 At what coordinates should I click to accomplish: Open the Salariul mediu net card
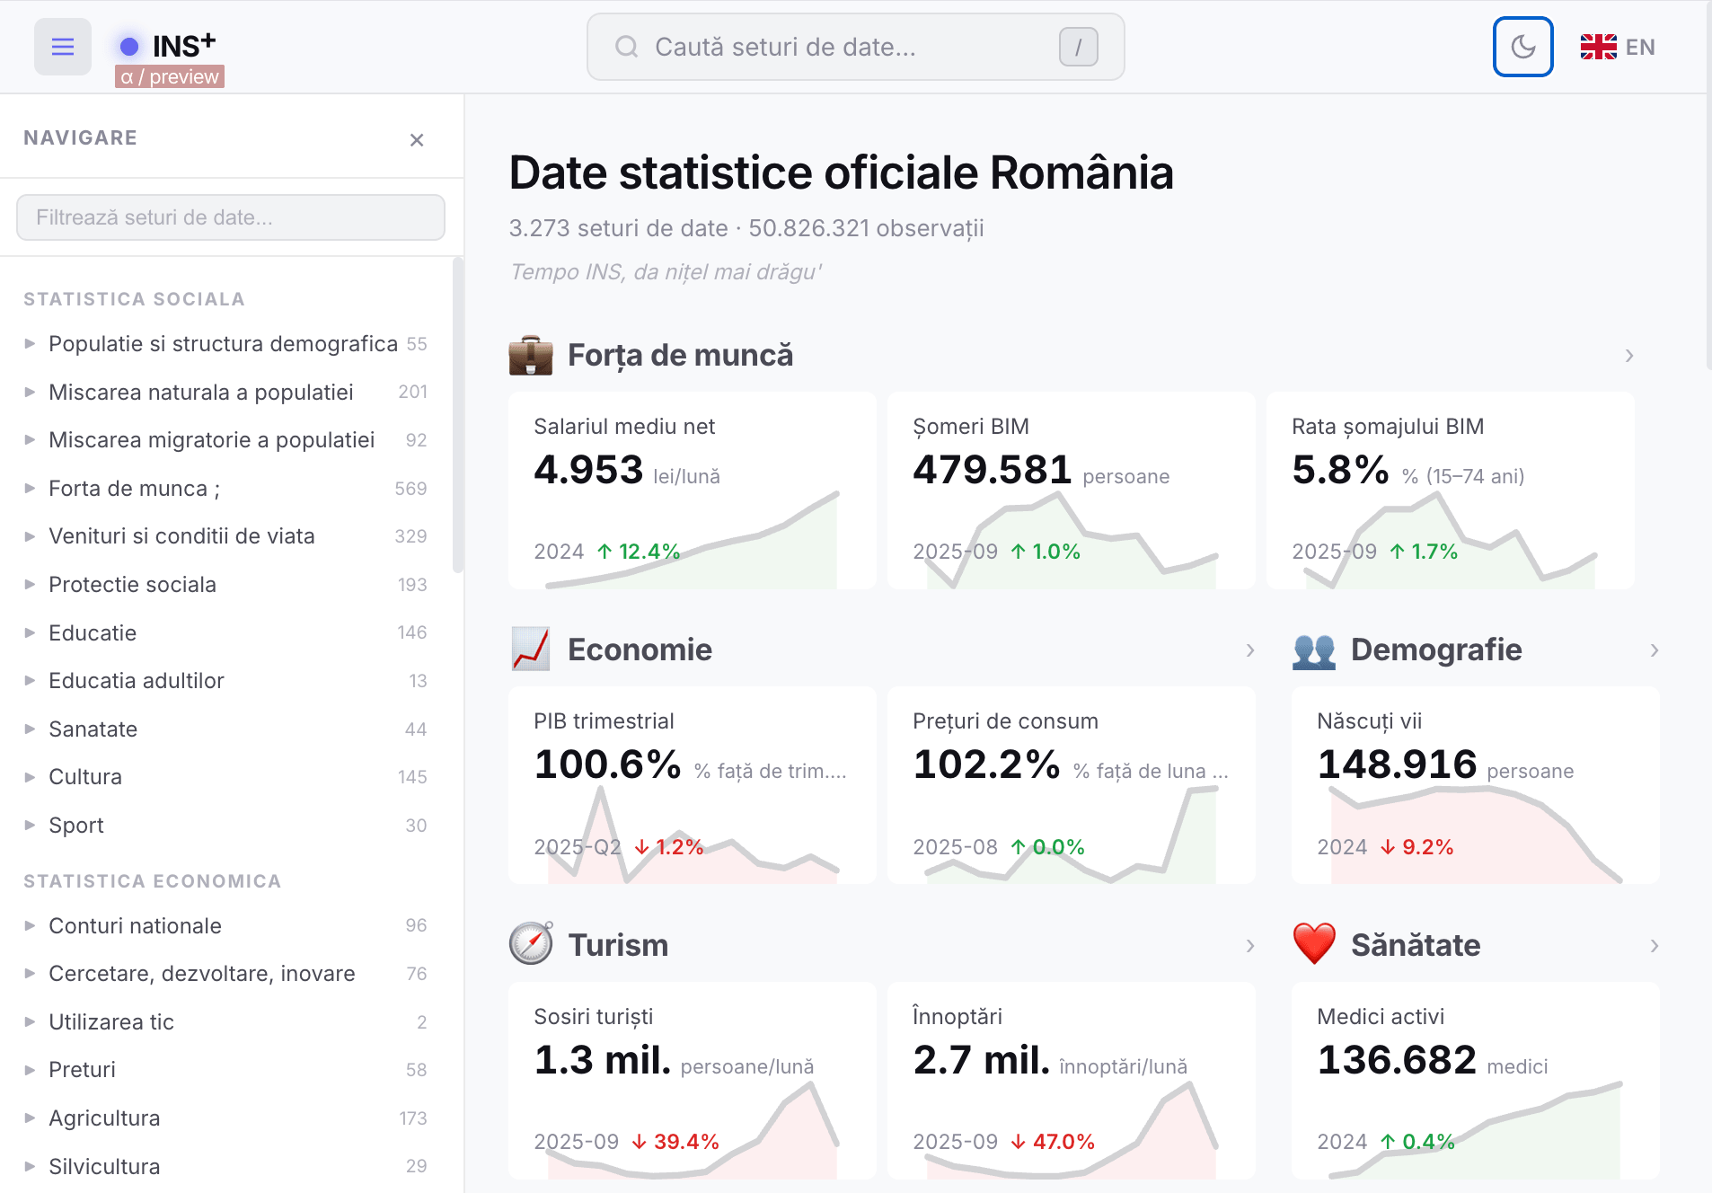click(692, 490)
